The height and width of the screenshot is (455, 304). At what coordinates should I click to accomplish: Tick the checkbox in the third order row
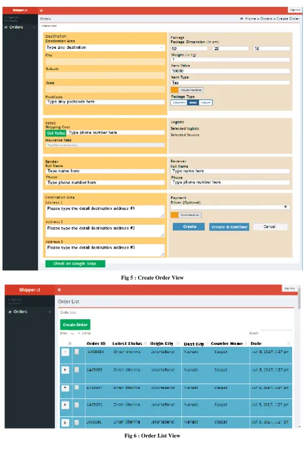point(77,387)
